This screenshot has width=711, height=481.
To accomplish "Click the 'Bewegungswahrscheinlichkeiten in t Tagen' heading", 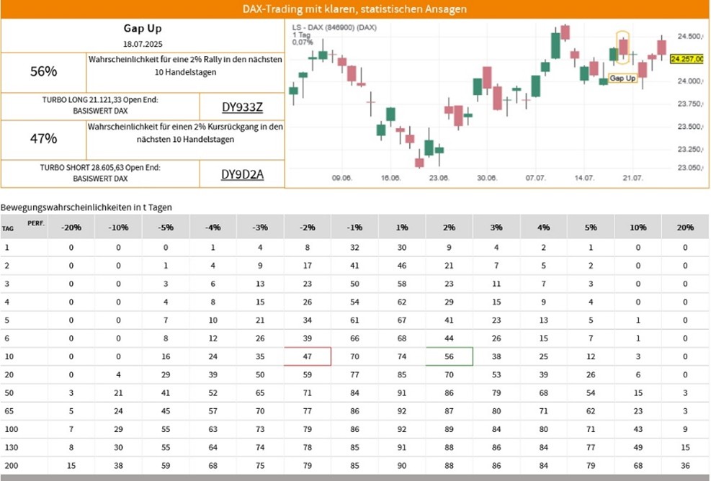I will (x=86, y=207).
